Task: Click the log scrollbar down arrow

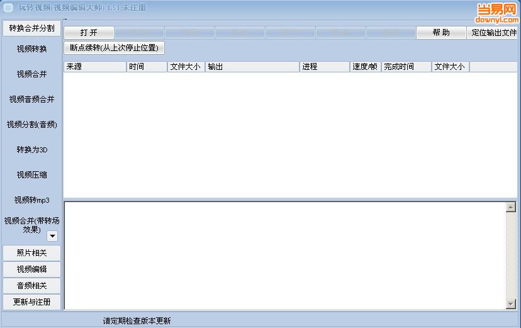Action: click(511, 303)
